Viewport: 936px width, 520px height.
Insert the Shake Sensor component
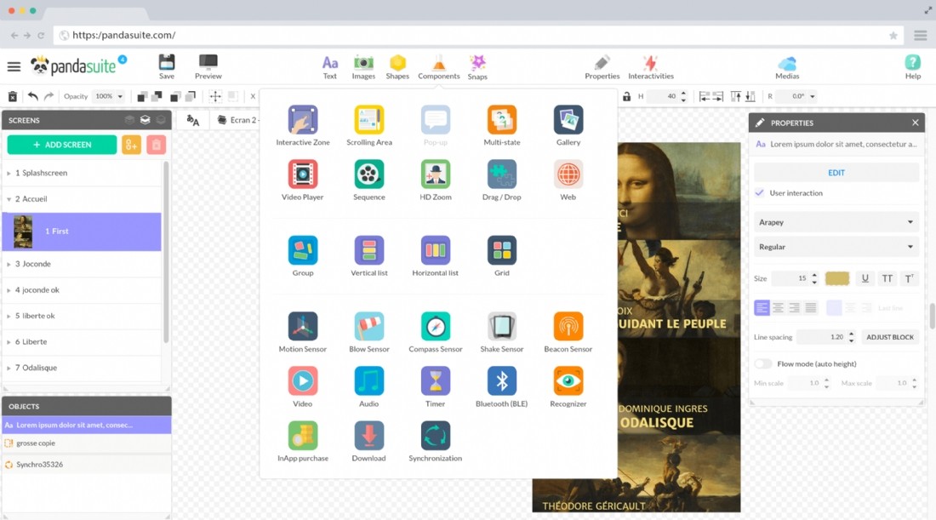501,327
